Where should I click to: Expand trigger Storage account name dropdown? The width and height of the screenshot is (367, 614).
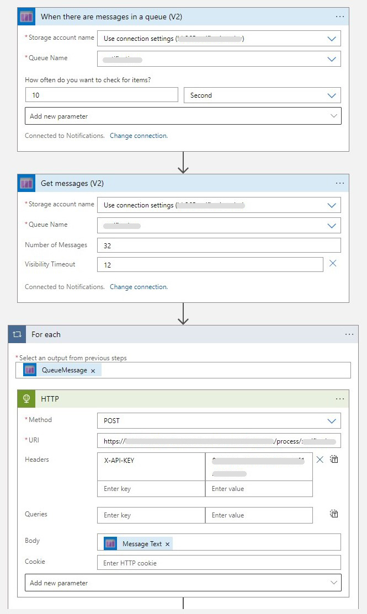[332, 39]
